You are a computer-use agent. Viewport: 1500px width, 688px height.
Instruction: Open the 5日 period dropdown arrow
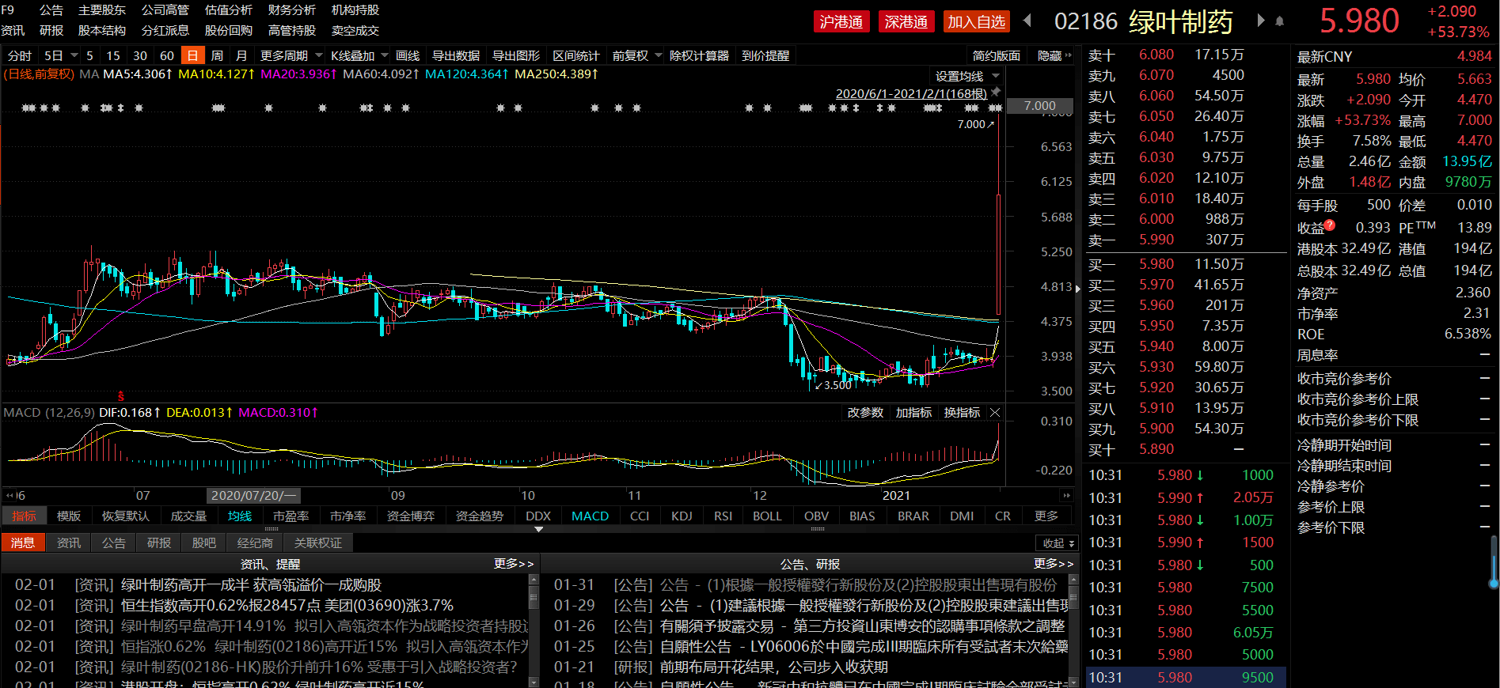[x=74, y=55]
